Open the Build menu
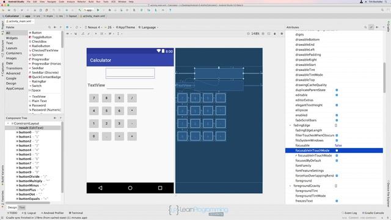The width and height of the screenshot is (391, 220). coord(91,2)
